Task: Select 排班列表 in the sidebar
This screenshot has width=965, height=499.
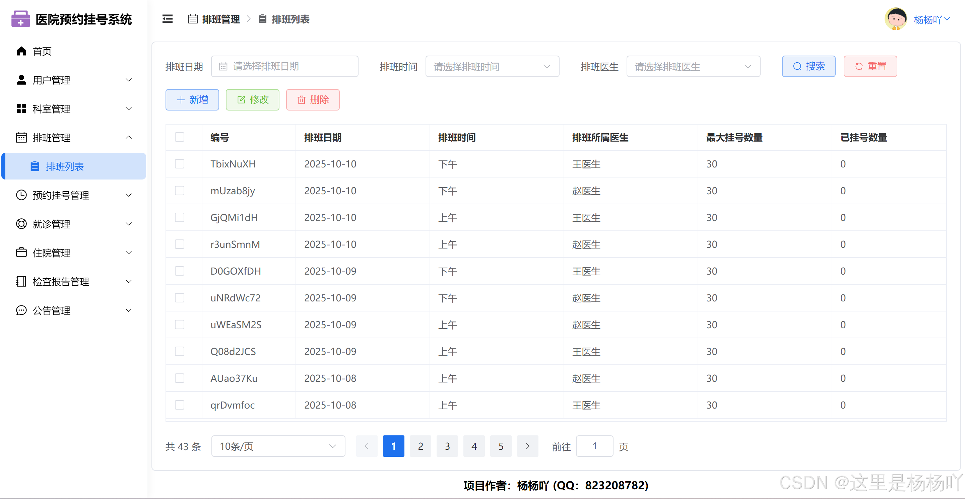Action: 65,166
